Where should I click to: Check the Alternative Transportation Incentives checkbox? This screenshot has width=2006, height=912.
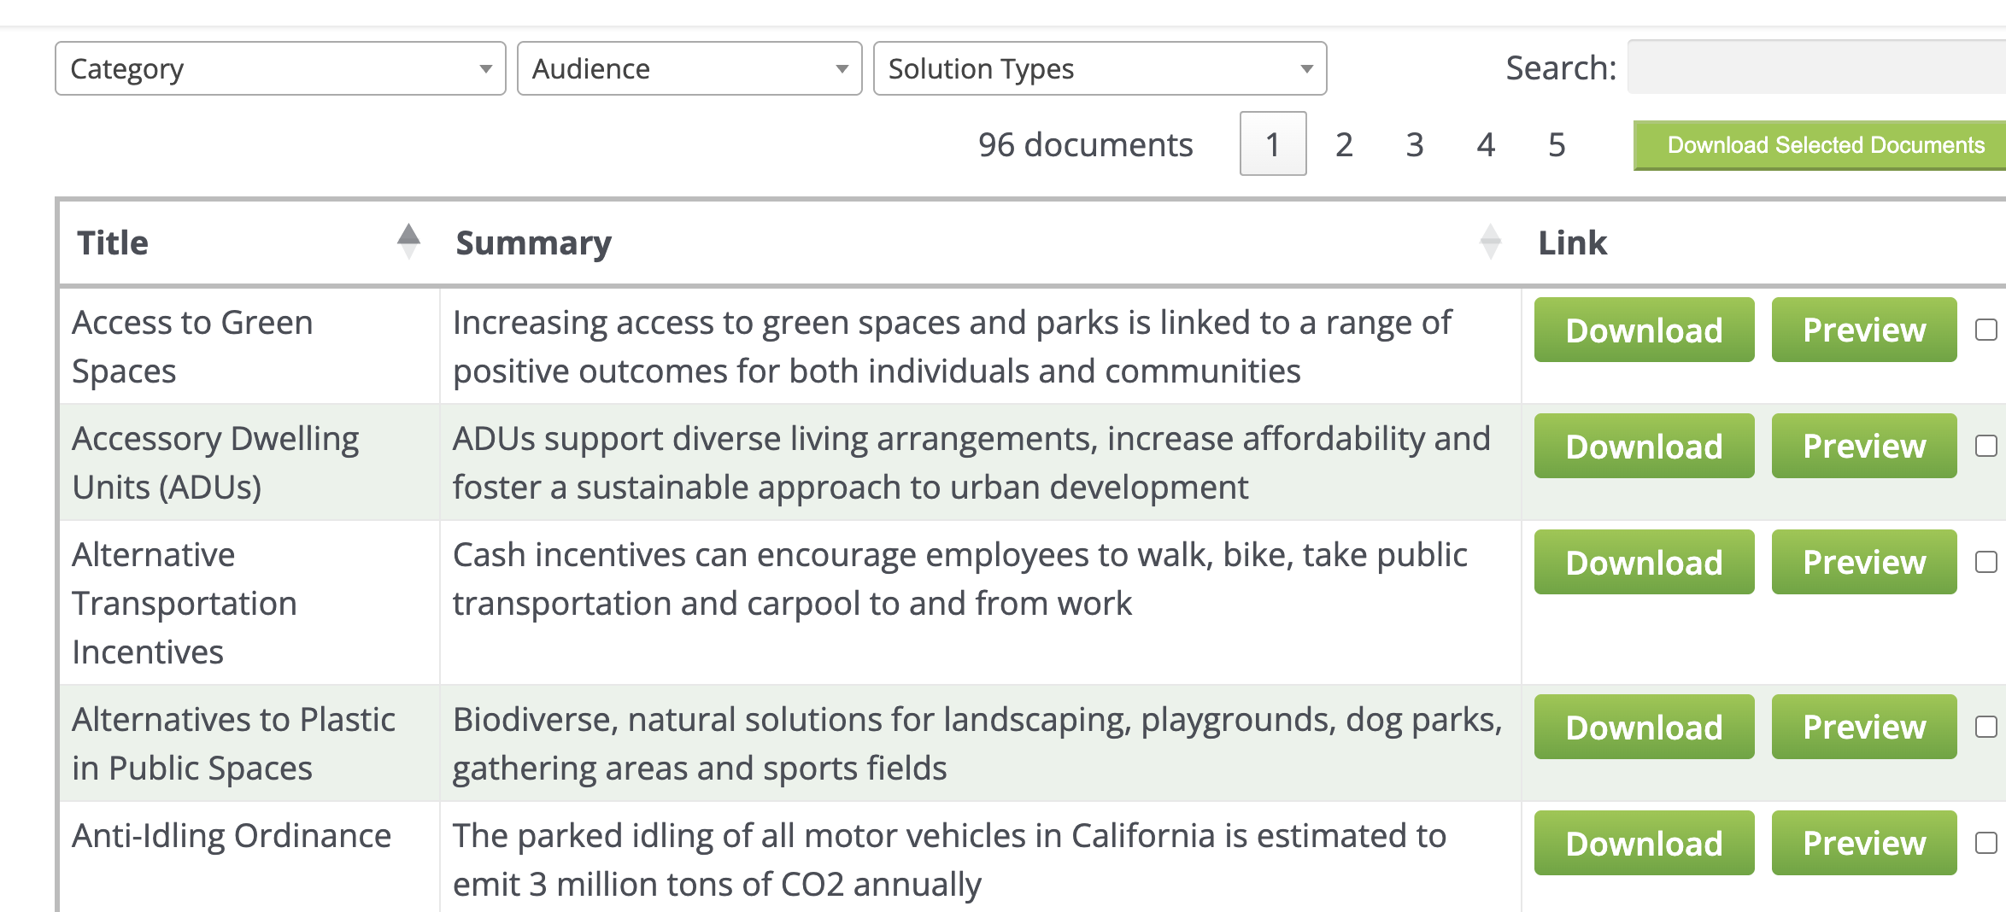(x=1986, y=562)
